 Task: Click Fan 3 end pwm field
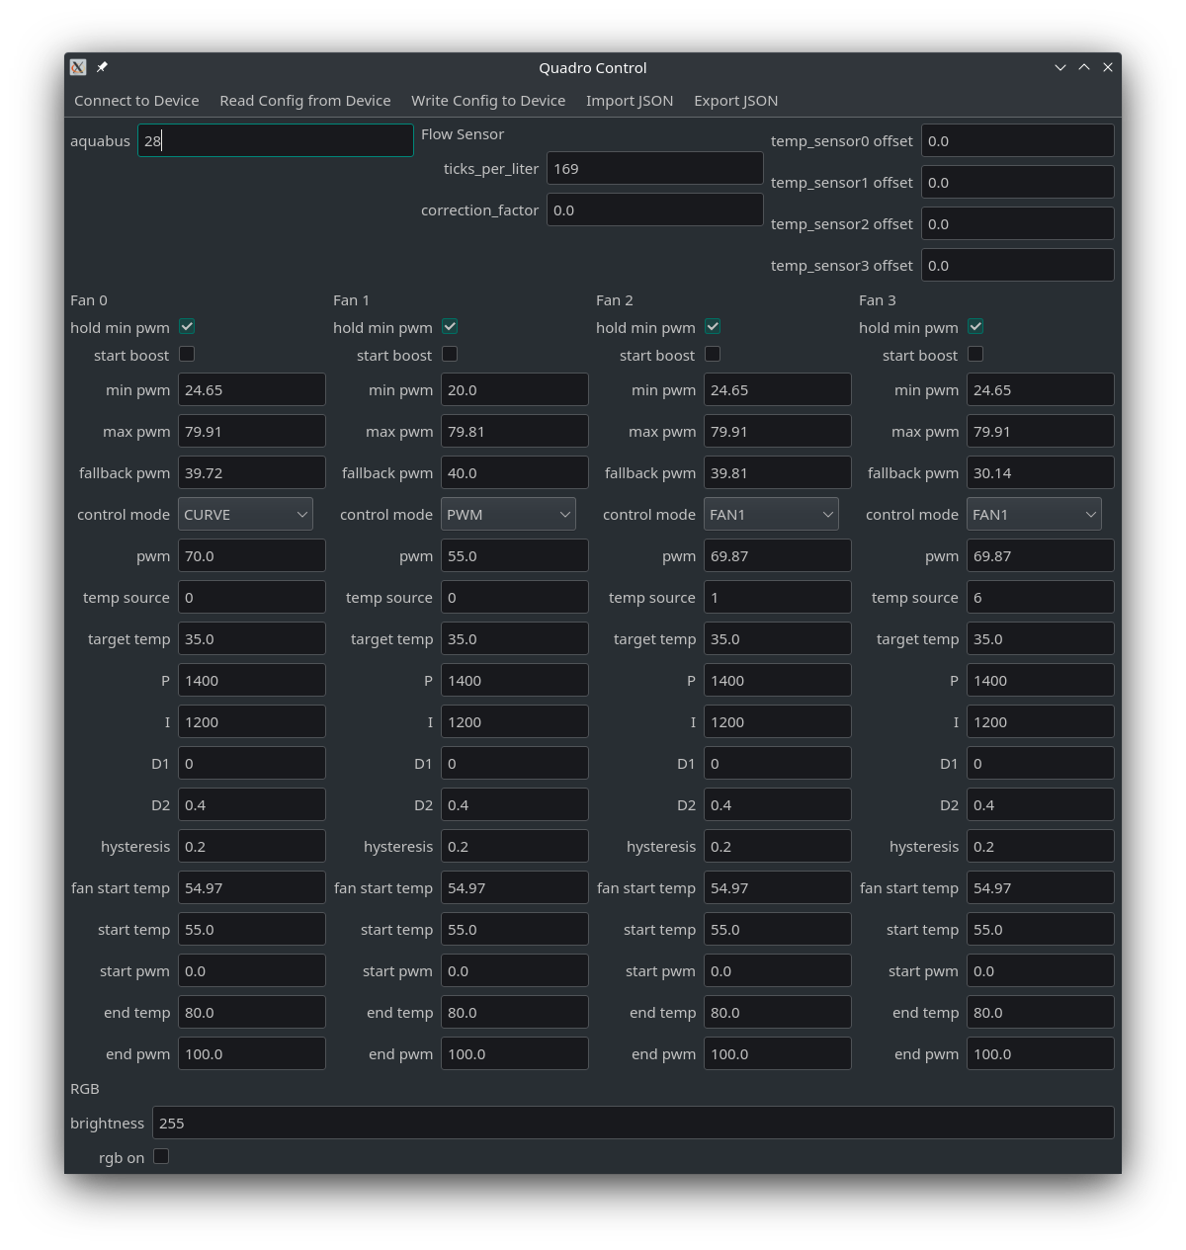click(1041, 1053)
